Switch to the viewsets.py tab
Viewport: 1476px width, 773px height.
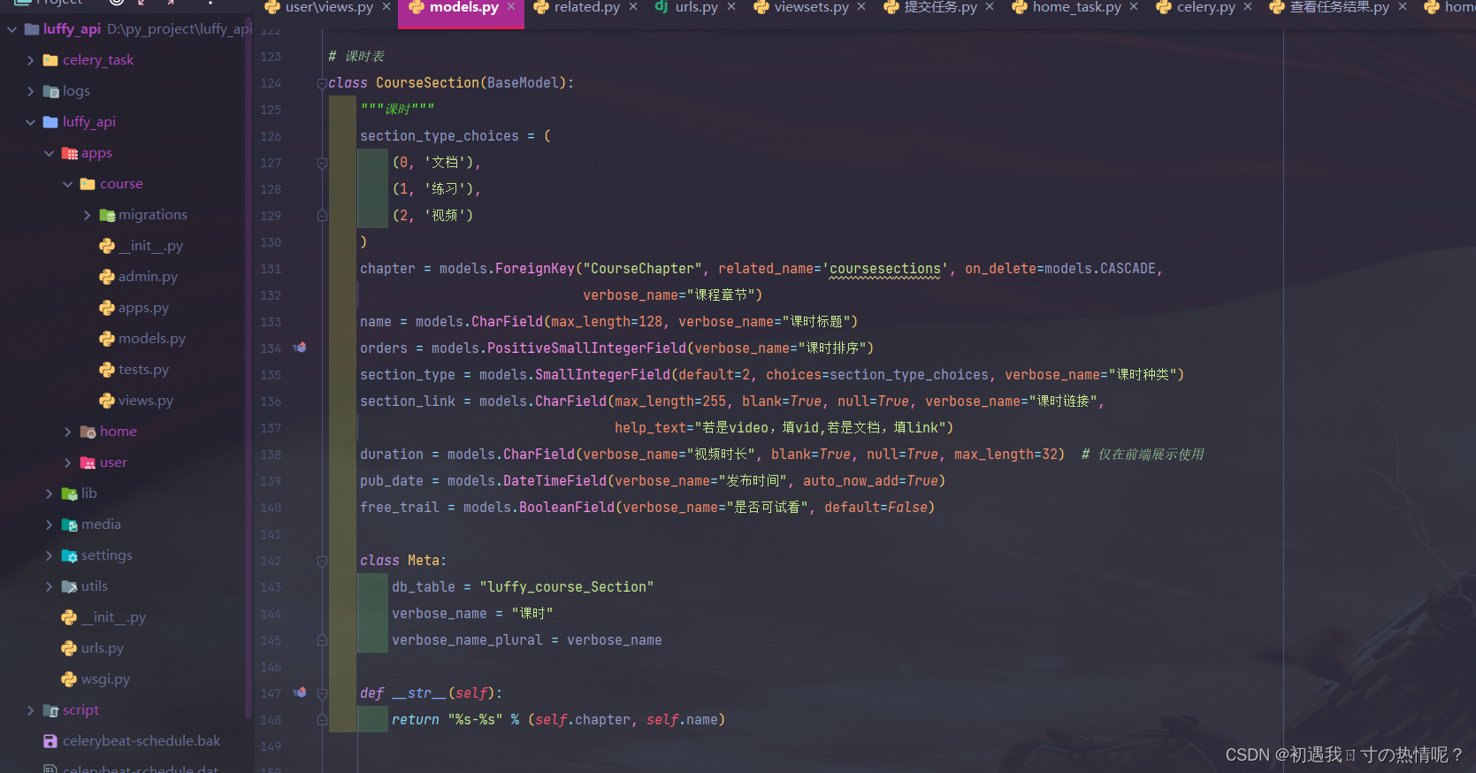coord(811,7)
